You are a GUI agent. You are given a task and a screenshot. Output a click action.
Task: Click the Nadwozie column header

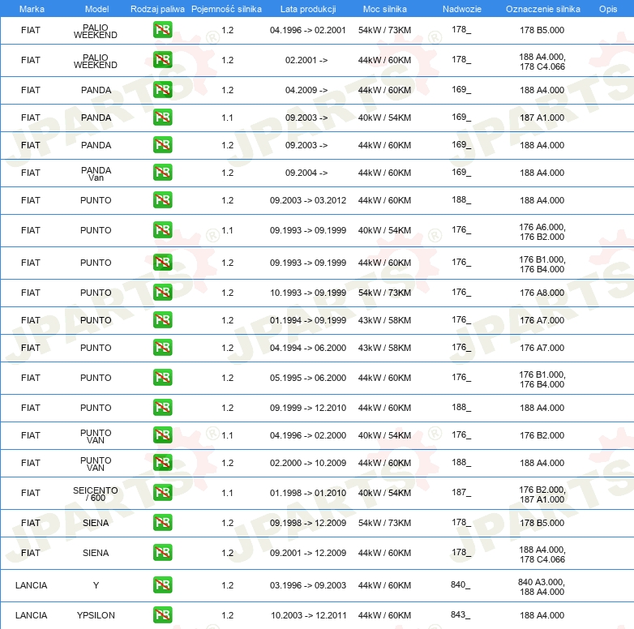coord(462,9)
